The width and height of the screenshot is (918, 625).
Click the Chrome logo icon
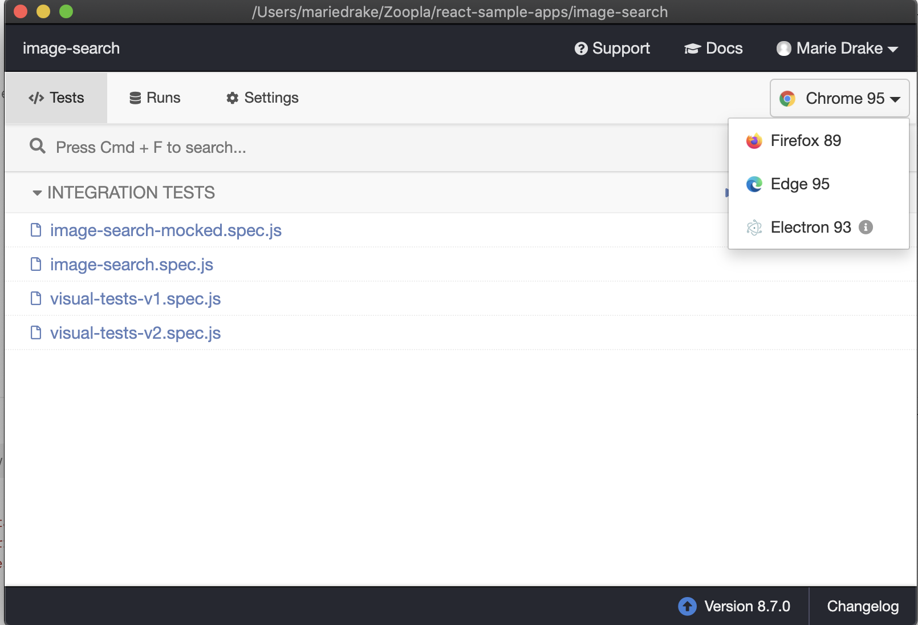pyautogui.click(x=787, y=99)
